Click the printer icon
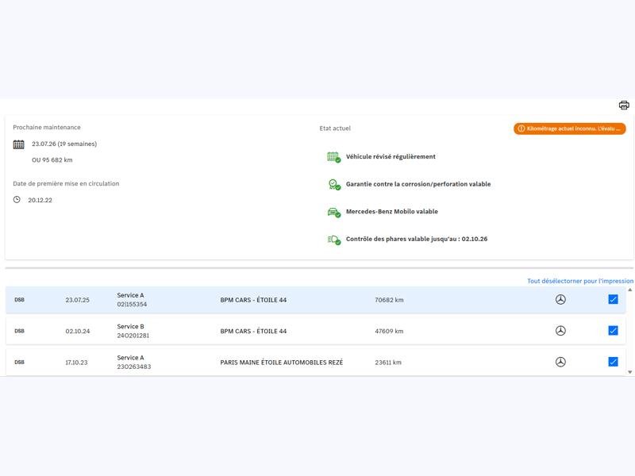The height and width of the screenshot is (476, 635). pos(624,106)
